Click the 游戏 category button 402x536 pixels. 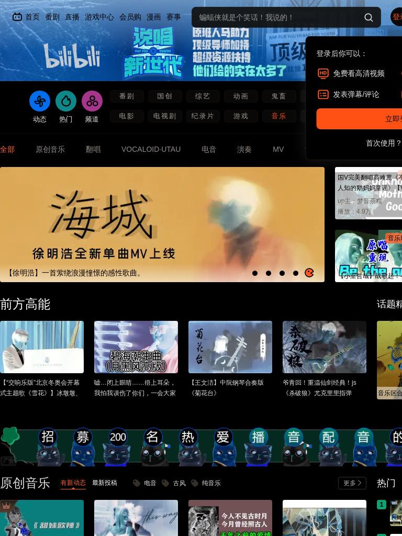click(x=241, y=116)
